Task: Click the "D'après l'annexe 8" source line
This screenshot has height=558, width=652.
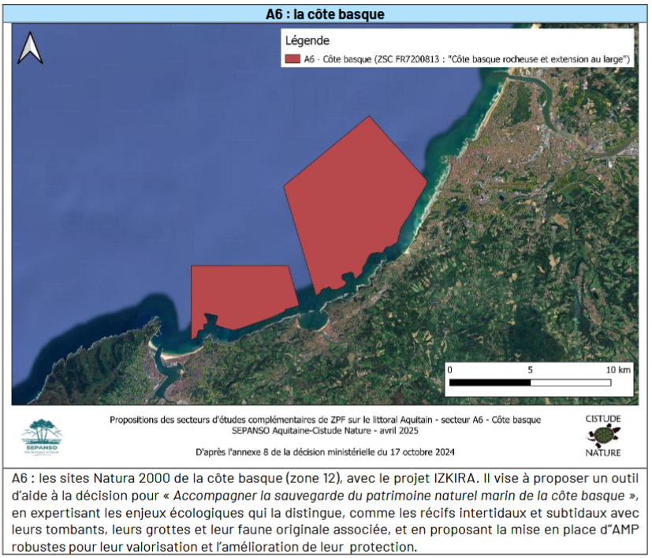Action: 326,451
